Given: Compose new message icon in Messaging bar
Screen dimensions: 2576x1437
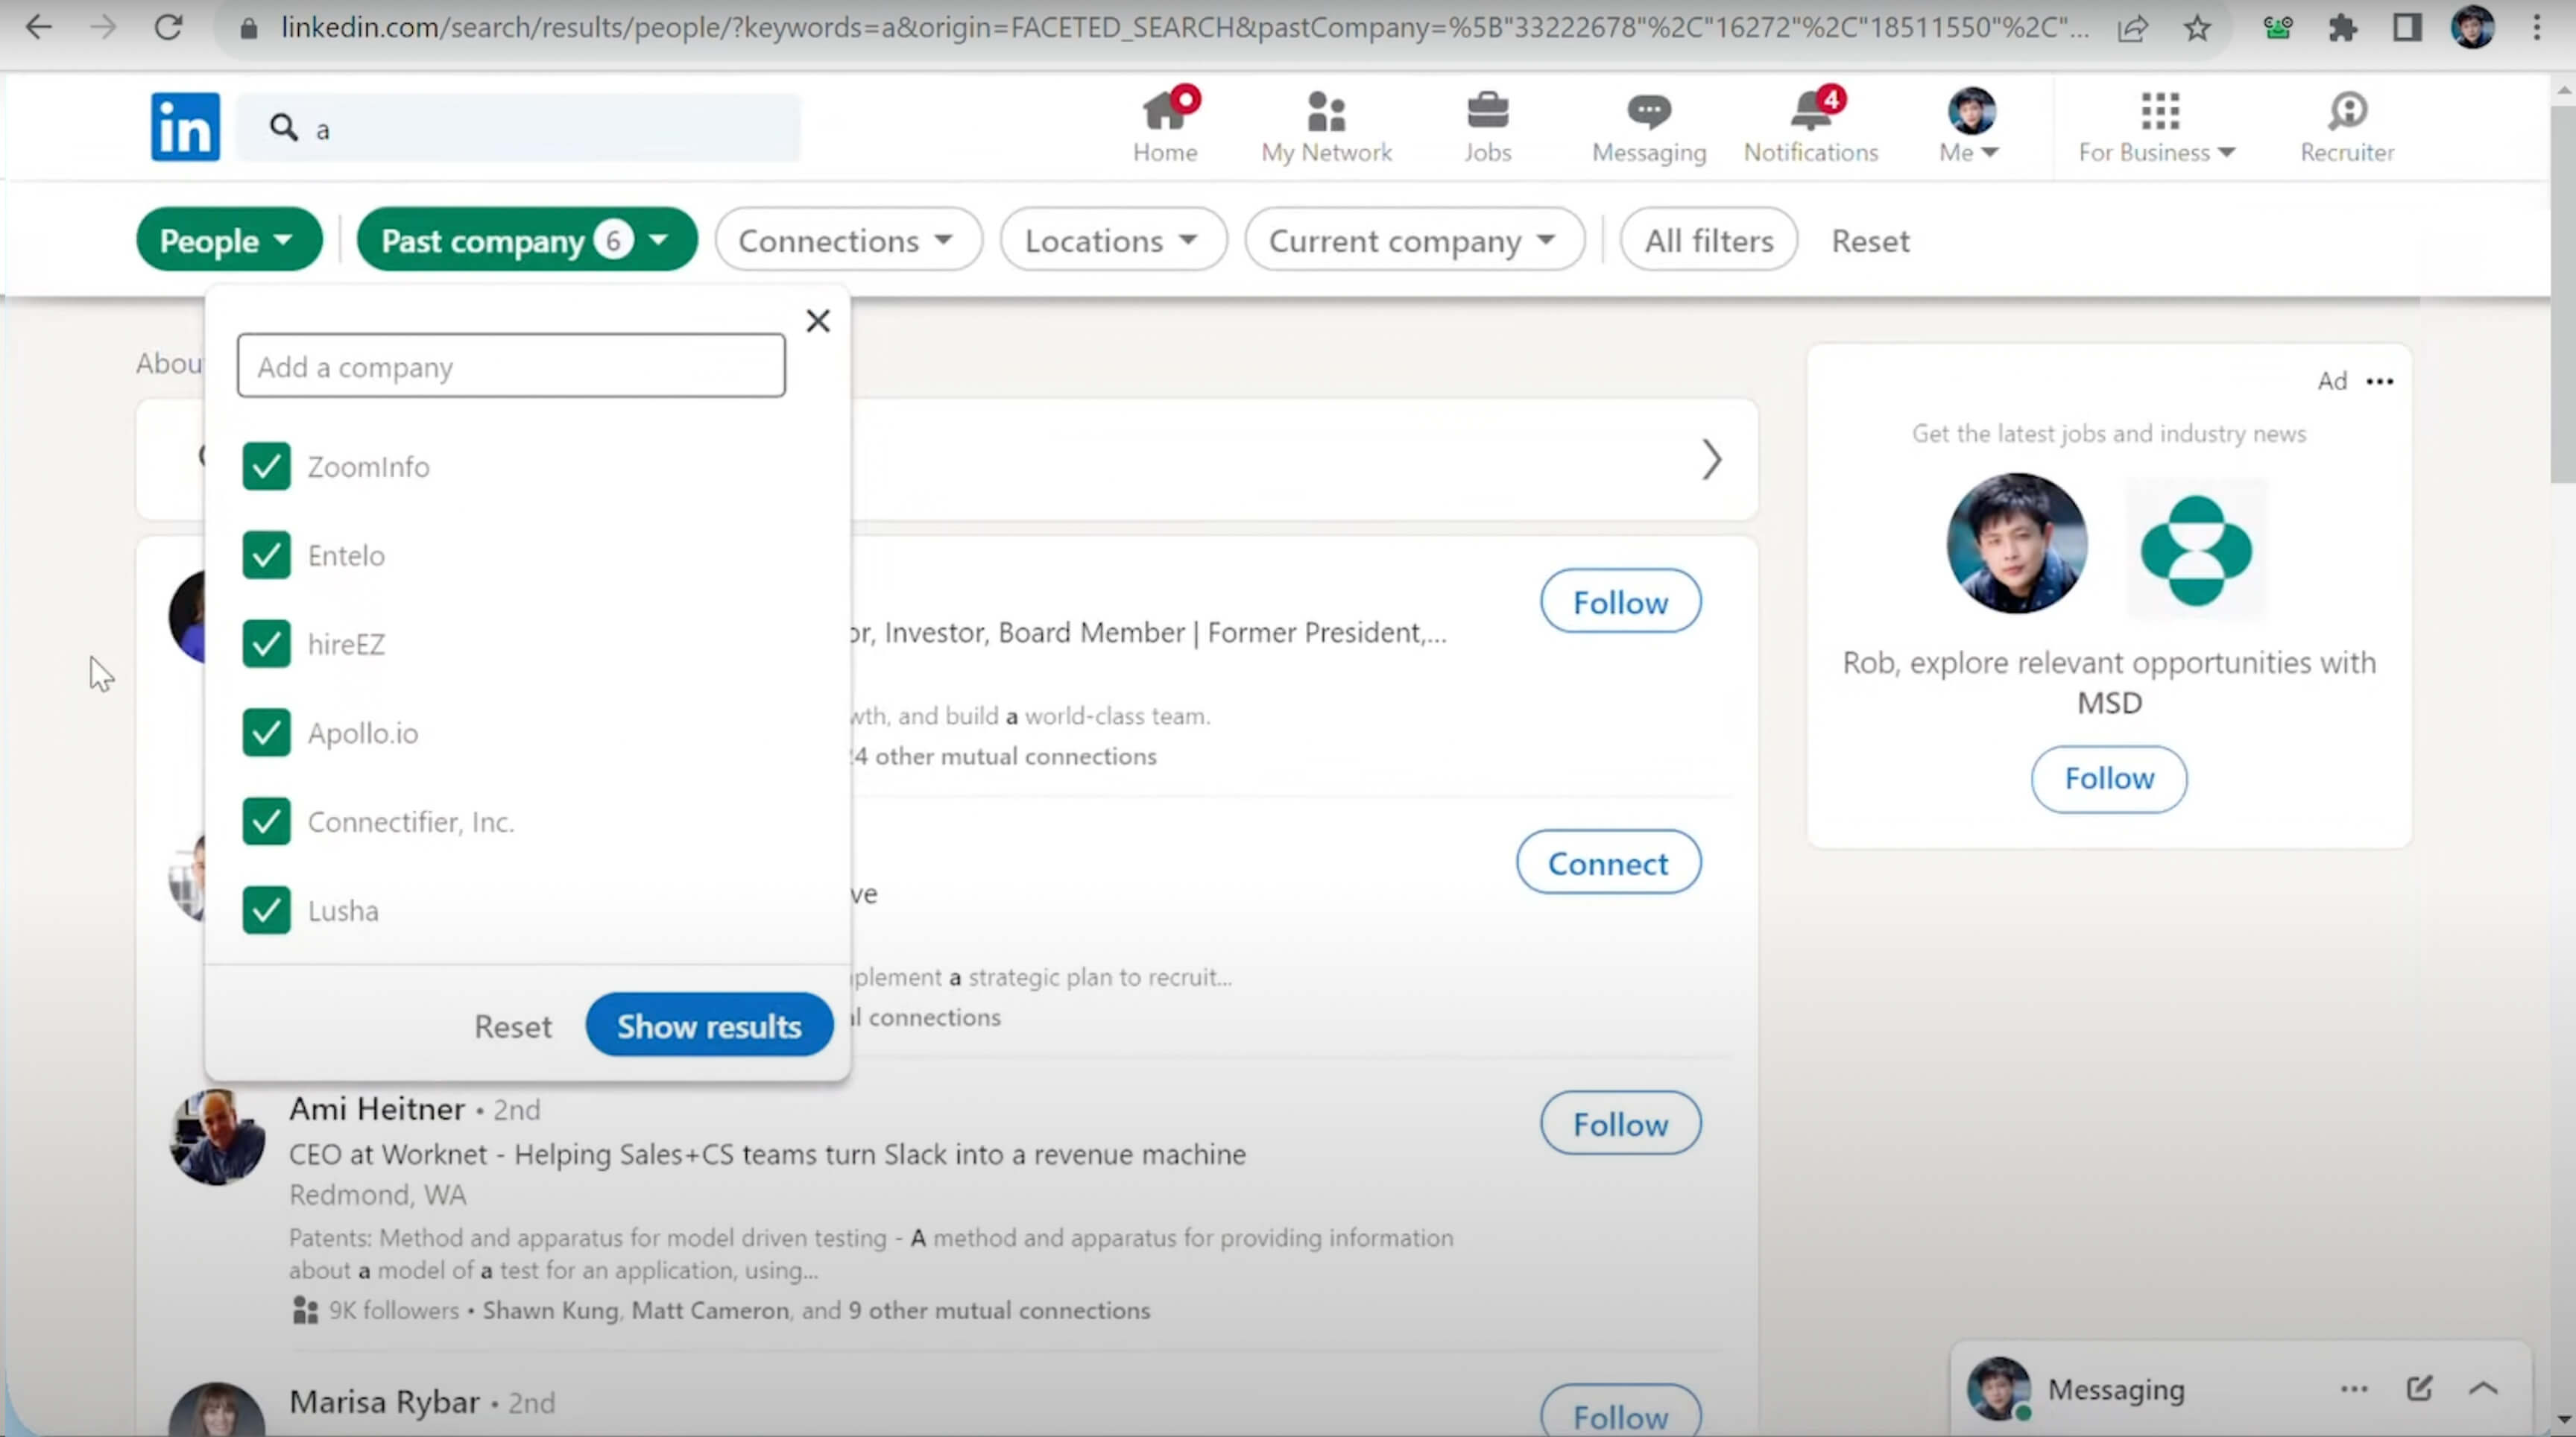Looking at the screenshot, I should pyautogui.click(x=2418, y=1388).
